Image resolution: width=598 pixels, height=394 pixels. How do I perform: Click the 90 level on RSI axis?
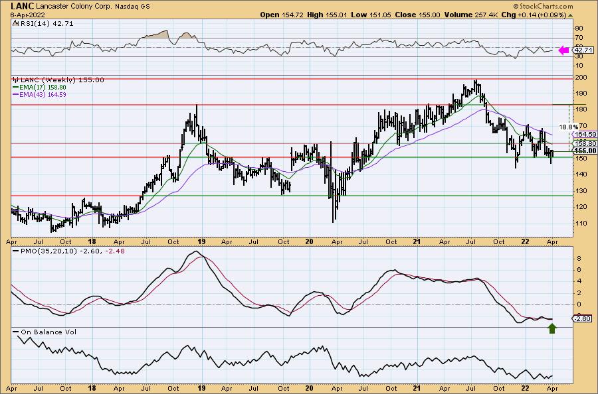(579, 29)
